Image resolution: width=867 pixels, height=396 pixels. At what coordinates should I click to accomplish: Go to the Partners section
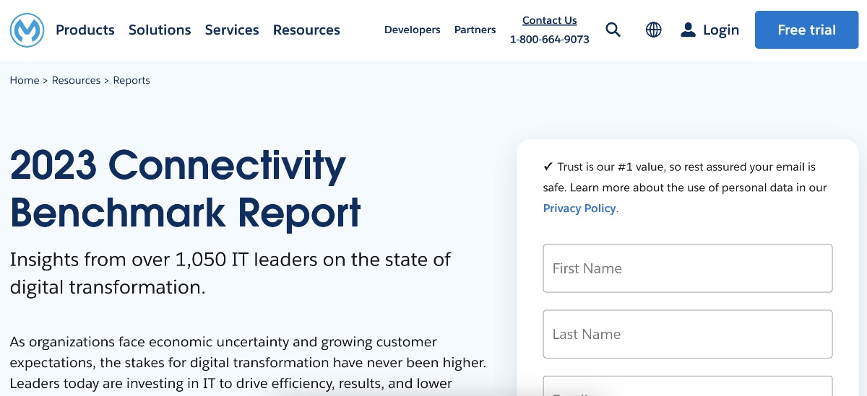pyautogui.click(x=475, y=30)
